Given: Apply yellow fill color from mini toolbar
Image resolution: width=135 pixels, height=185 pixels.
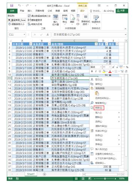Looking at the screenshot, I should [x=104, y=71].
